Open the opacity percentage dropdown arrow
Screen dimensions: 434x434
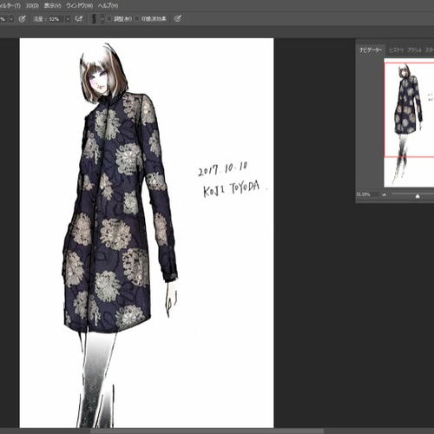click(x=11, y=19)
